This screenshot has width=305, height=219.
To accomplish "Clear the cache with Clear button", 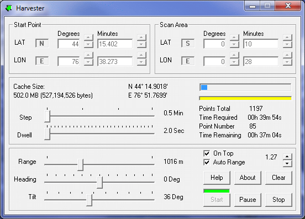I will [278, 178].
